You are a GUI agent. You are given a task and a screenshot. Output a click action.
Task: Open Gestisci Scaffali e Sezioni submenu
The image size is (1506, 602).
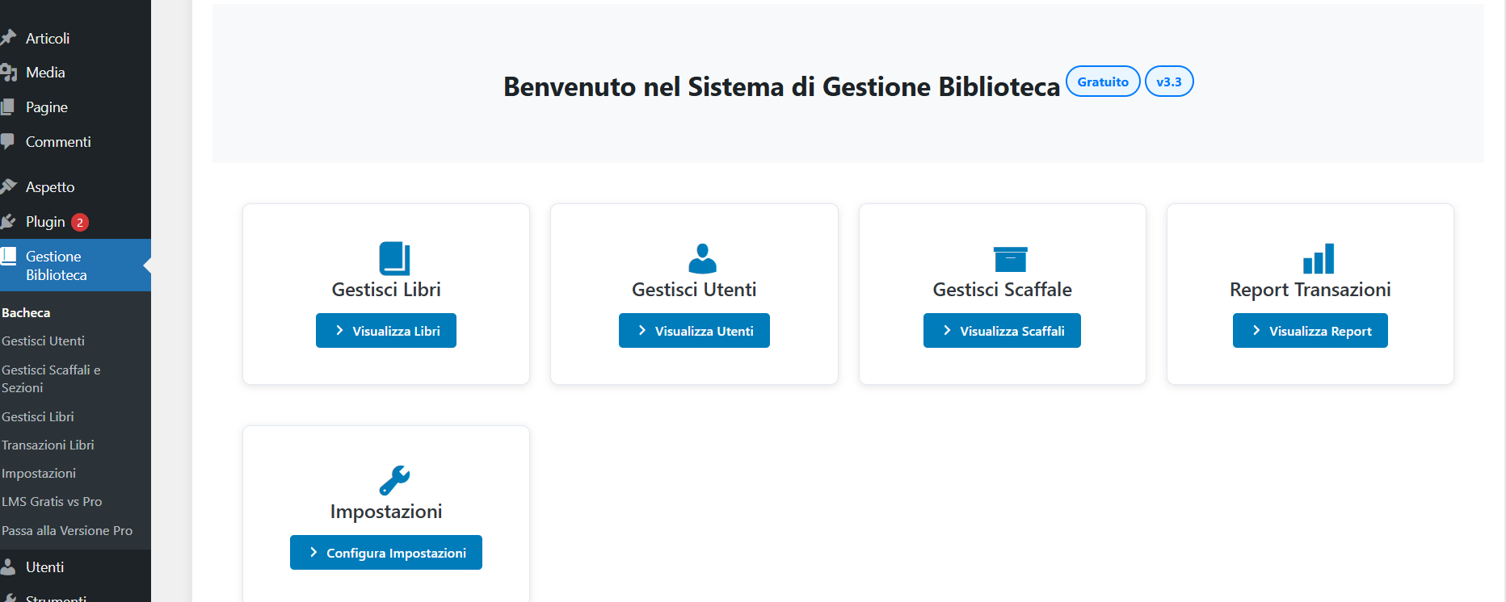[x=50, y=378]
